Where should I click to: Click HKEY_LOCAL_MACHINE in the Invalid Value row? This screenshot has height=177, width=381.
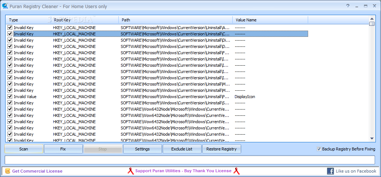(x=74, y=97)
